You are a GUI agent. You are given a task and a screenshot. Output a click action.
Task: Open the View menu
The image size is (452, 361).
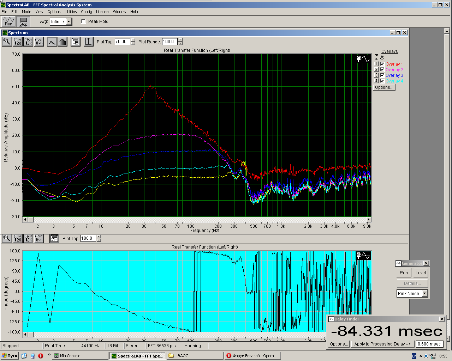(x=39, y=12)
